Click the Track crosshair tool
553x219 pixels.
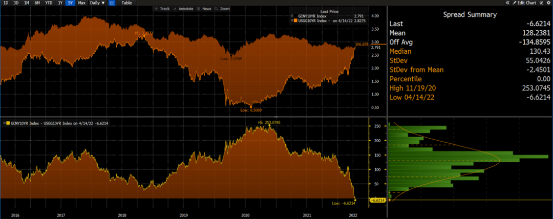[x=163, y=9]
